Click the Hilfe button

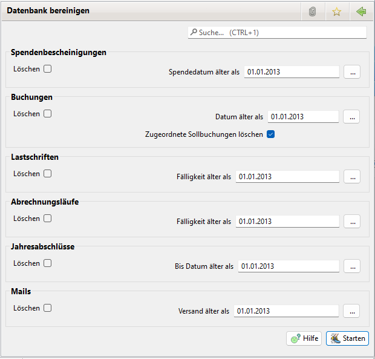click(304, 338)
